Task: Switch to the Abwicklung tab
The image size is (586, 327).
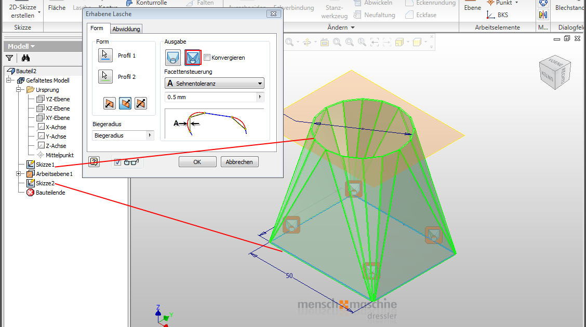Action: (126, 29)
